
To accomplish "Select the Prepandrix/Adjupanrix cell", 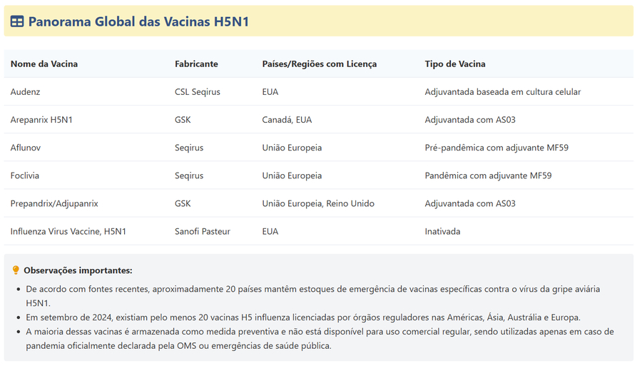I will point(54,203).
